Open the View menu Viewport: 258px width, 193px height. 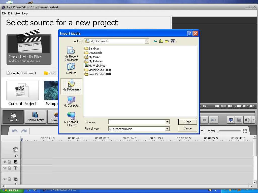(17, 14)
